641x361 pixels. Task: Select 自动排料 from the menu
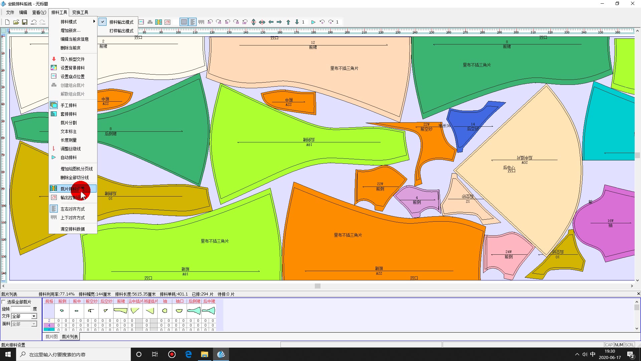point(68,157)
